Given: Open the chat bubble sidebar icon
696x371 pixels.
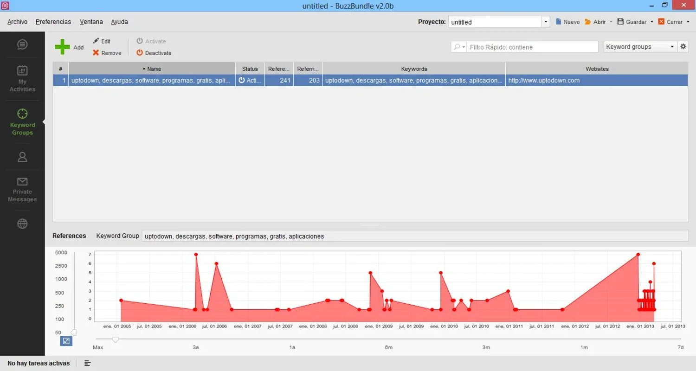Looking at the screenshot, I should 22,45.
